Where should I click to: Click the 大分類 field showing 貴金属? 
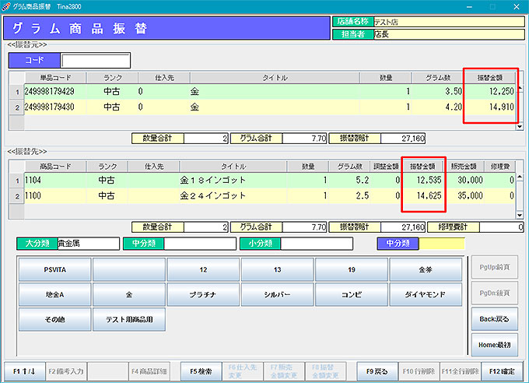[x=89, y=244]
